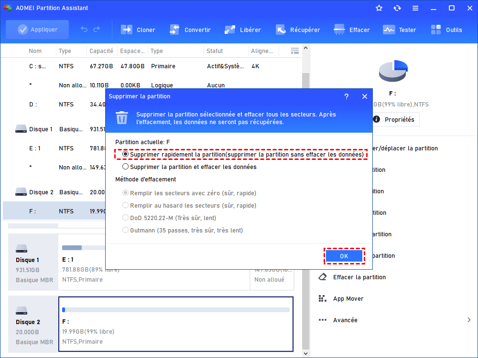Choose random fill sectors method
This screenshot has height=358, width=478.
[125, 205]
